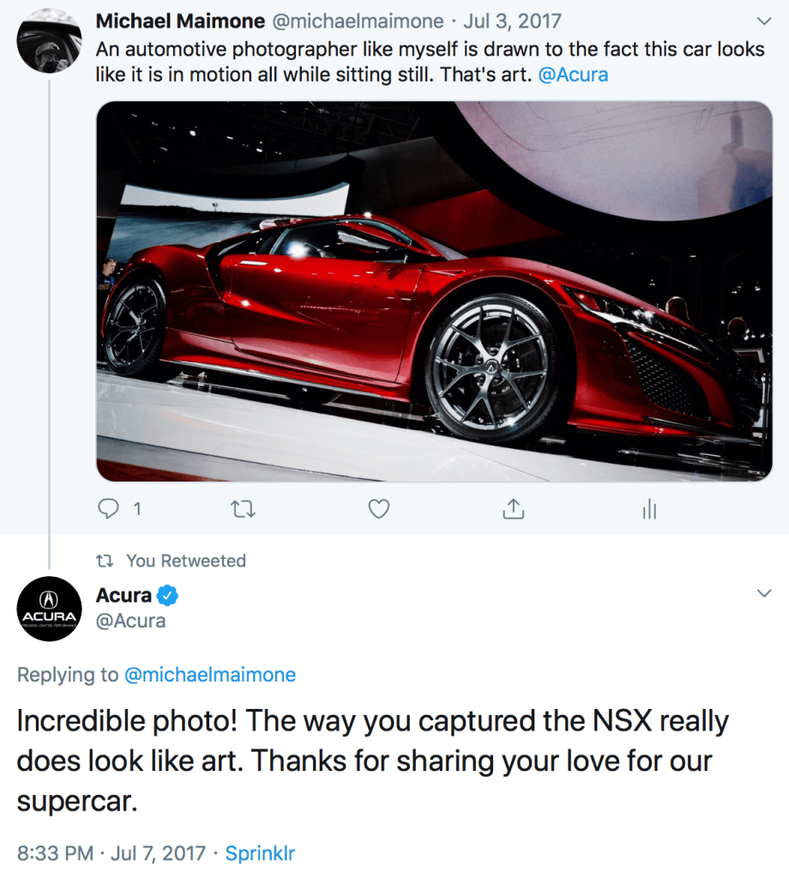The image size is (789, 879).
Task: Click the Michael Maimone display name
Action: click(180, 21)
